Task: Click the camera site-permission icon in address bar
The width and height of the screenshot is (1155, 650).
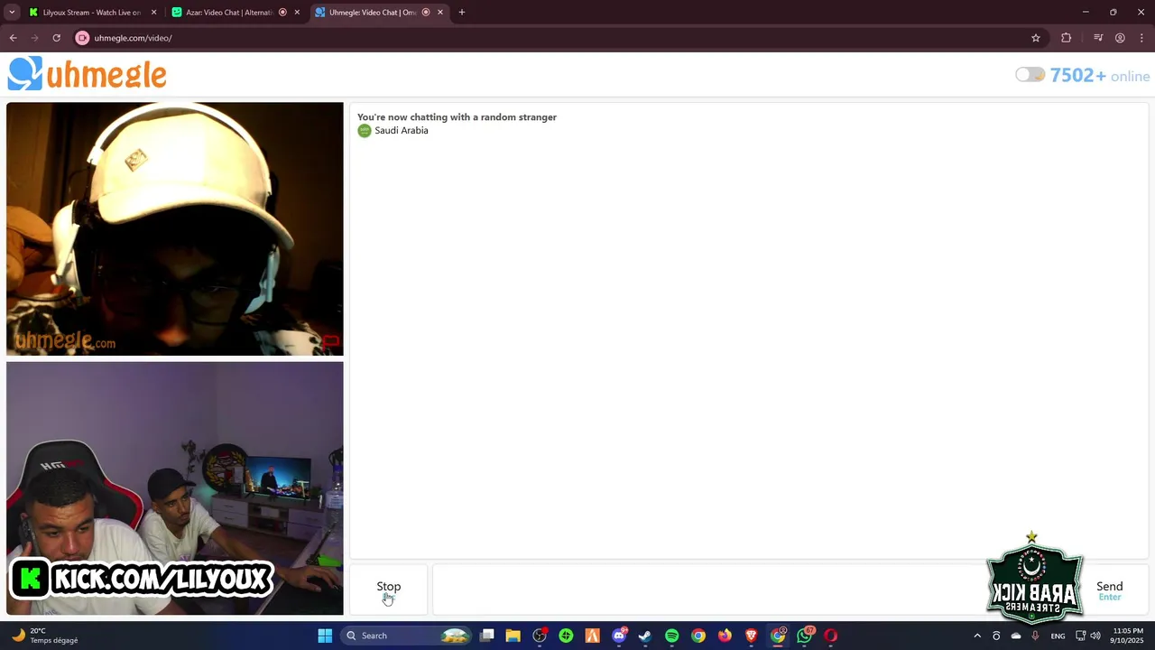Action: coord(82,38)
